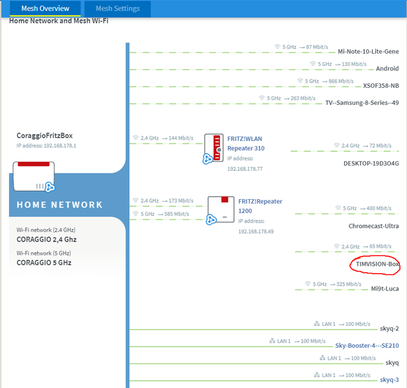Click the FRITZ!Repeater 1200 device icon
The image size is (407, 388).
tap(221, 210)
